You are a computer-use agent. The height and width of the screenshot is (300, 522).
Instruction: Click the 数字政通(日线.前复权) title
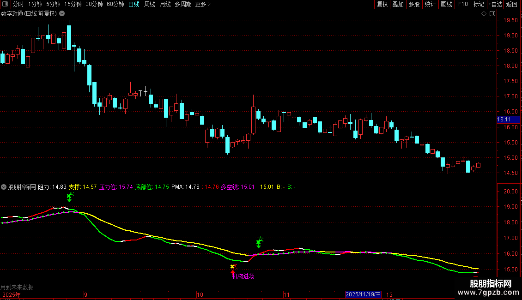(x=29, y=14)
